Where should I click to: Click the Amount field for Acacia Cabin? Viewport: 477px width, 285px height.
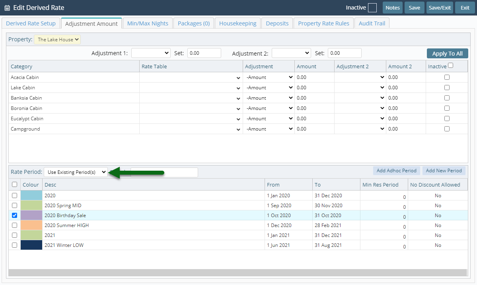coord(315,77)
